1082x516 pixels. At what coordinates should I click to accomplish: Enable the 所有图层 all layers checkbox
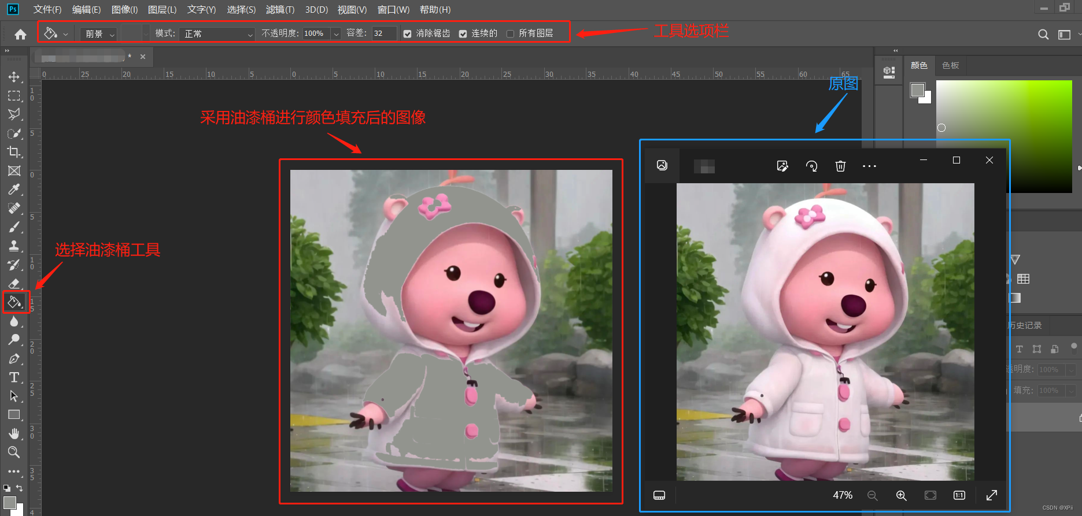point(510,34)
